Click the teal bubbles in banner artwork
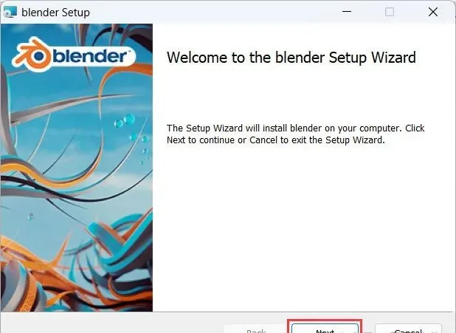 tap(125, 121)
